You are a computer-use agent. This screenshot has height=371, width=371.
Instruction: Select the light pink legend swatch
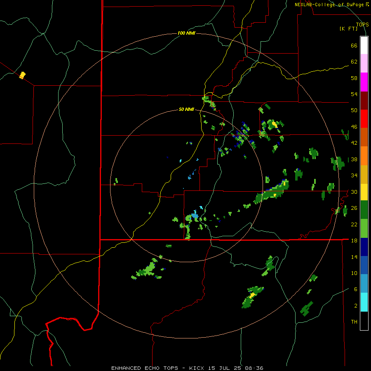tap(364, 63)
